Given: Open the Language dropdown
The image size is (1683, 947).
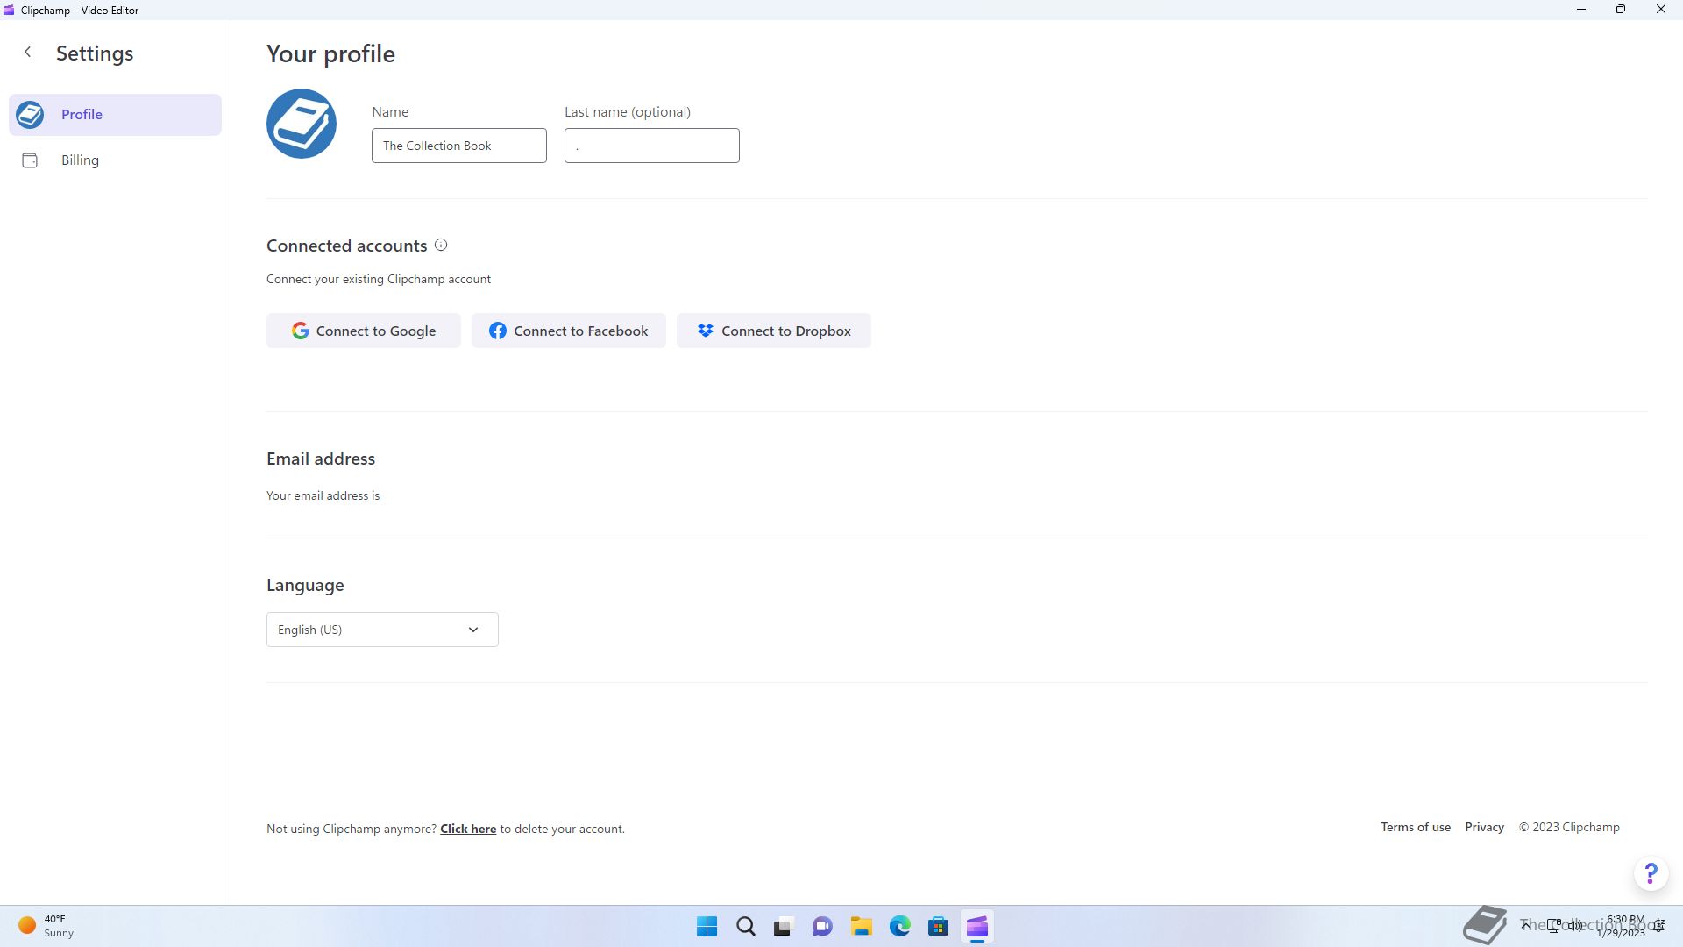Looking at the screenshot, I should (382, 630).
